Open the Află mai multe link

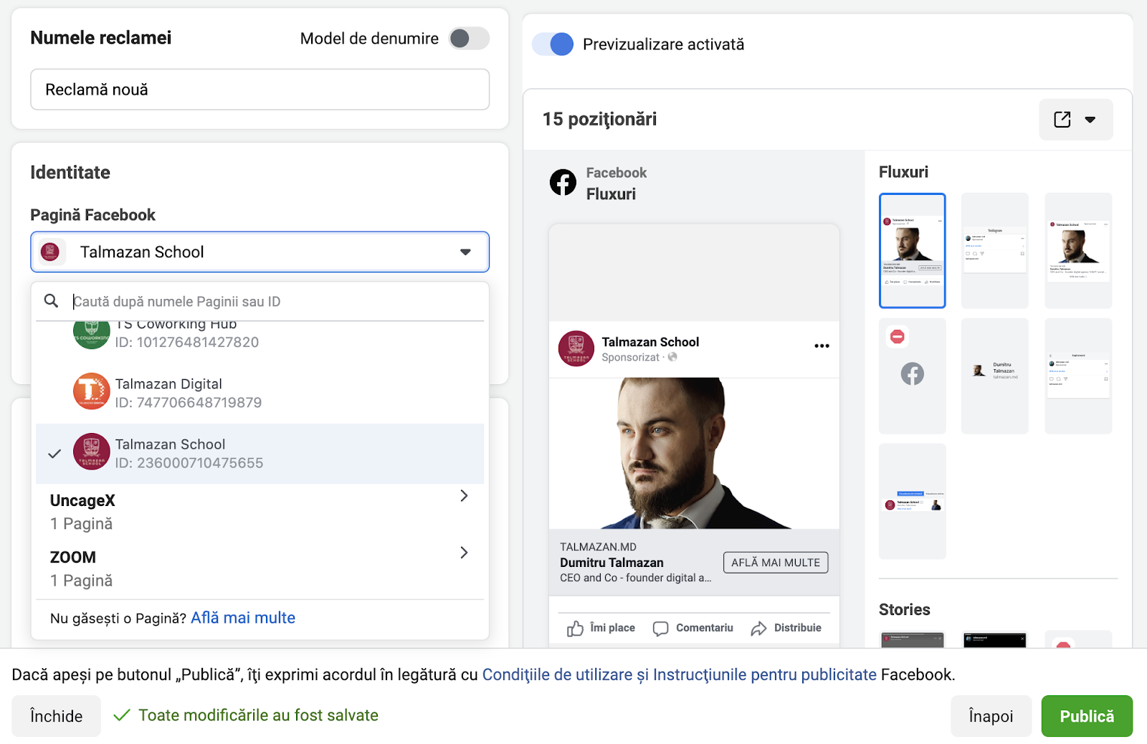click(243, 618)
